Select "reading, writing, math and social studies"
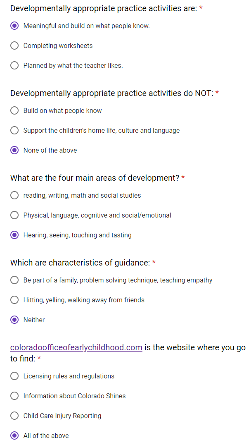Screen dimensions: 251x445 point(14,195)
